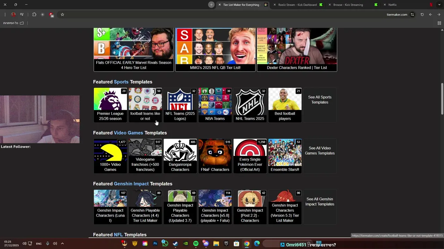Open the media control toolbar icon
This screenshot has width=444, height=249.
(x=22, y=15)
